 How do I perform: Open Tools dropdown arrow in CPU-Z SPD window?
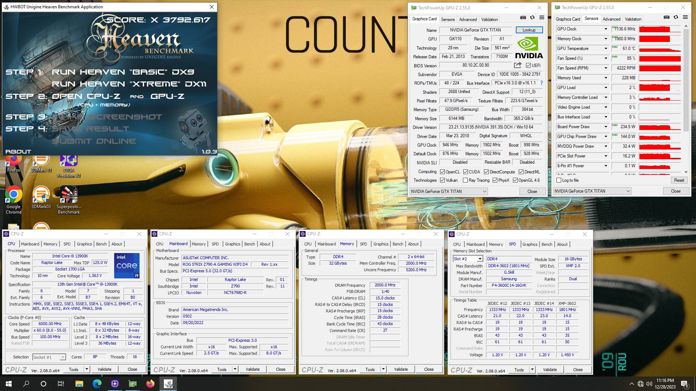tap(532, 370)
